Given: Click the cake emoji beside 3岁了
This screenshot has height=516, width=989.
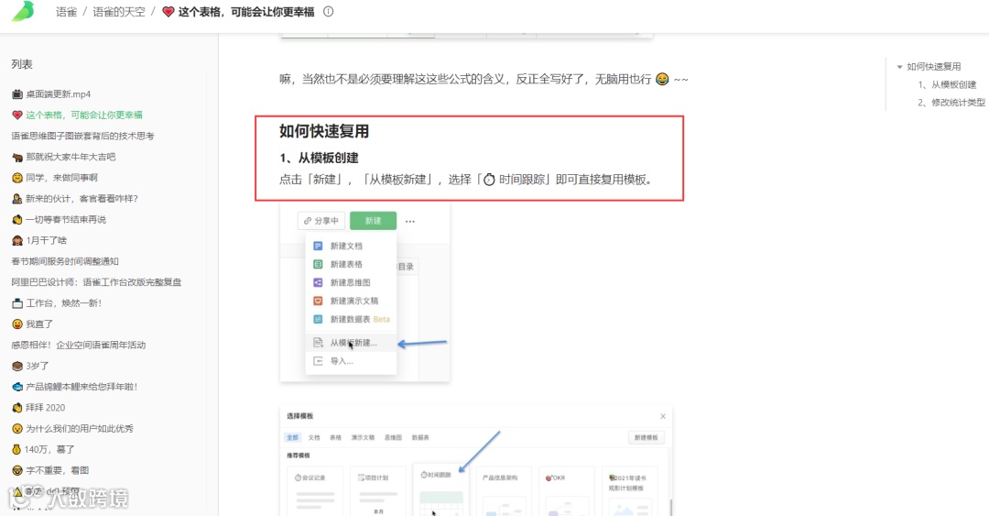Looking at the screenshot, I should click(x=17, y=366).
